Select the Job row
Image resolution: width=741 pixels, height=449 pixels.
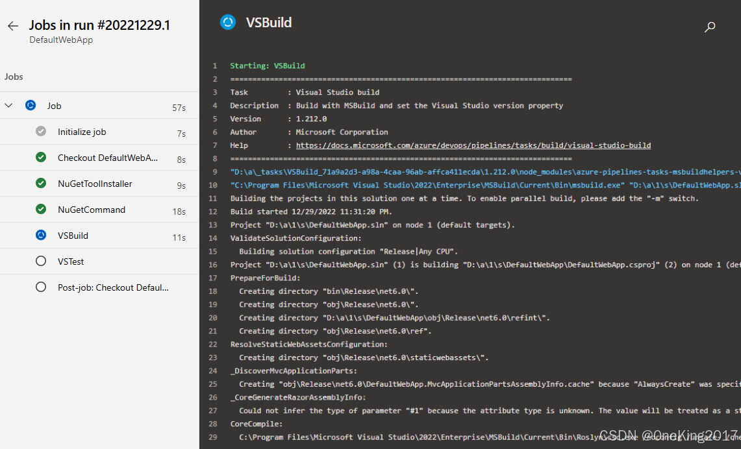[x=99, y=105]
